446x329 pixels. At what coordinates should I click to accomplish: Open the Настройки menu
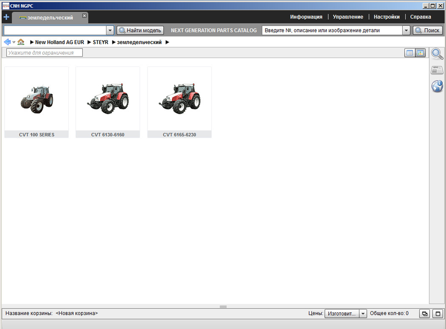click(x=387, y=17)
